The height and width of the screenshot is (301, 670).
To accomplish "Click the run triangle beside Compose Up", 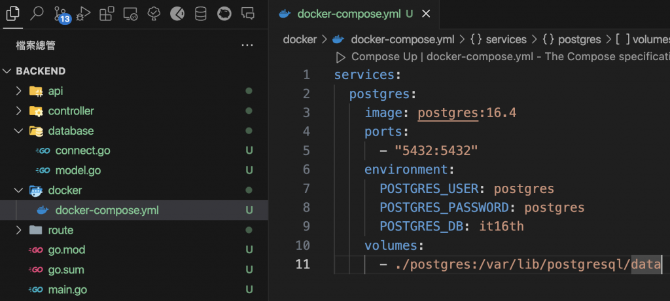I will (x=340, y=57).
